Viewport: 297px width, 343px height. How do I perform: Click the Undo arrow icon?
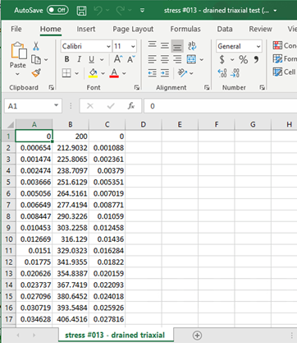tap(98, 11)
